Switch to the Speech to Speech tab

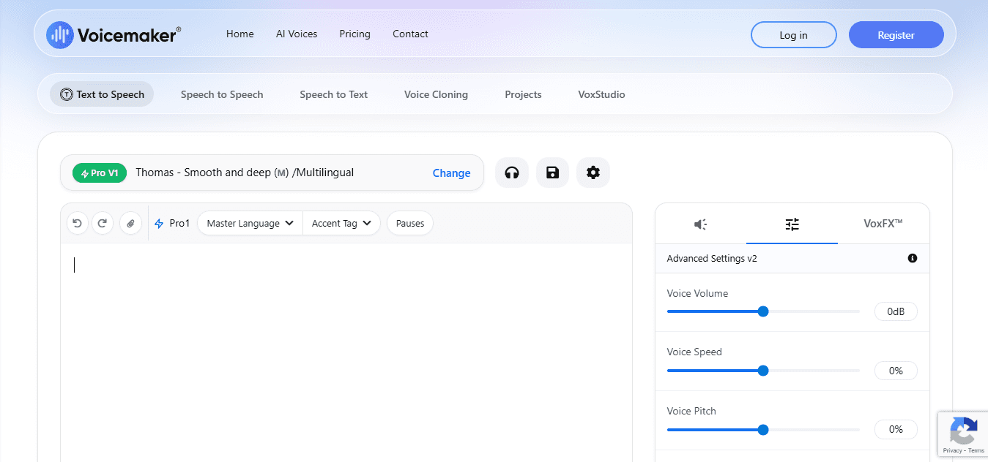(x=222, y=94)
